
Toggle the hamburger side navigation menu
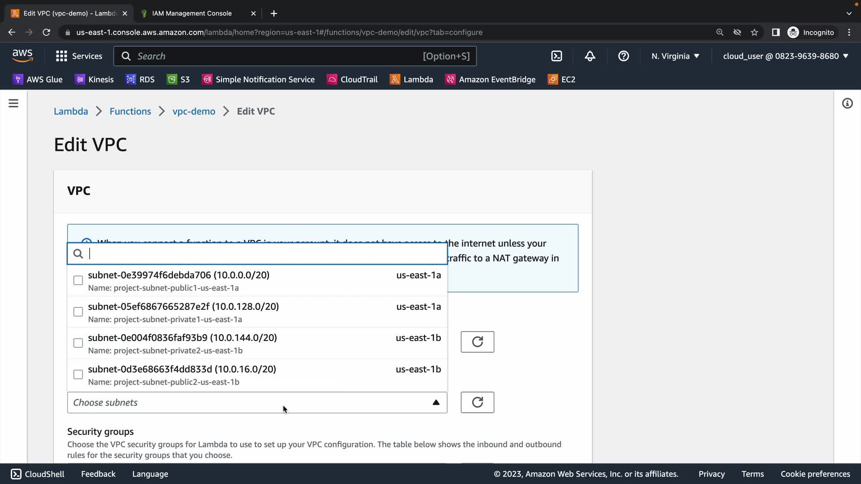pos(13,104)
